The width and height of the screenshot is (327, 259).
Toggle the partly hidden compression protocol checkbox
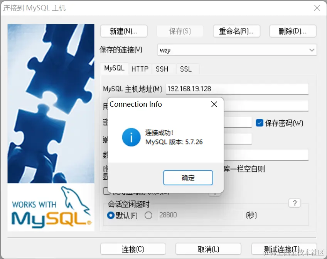[x=106, y=191]
